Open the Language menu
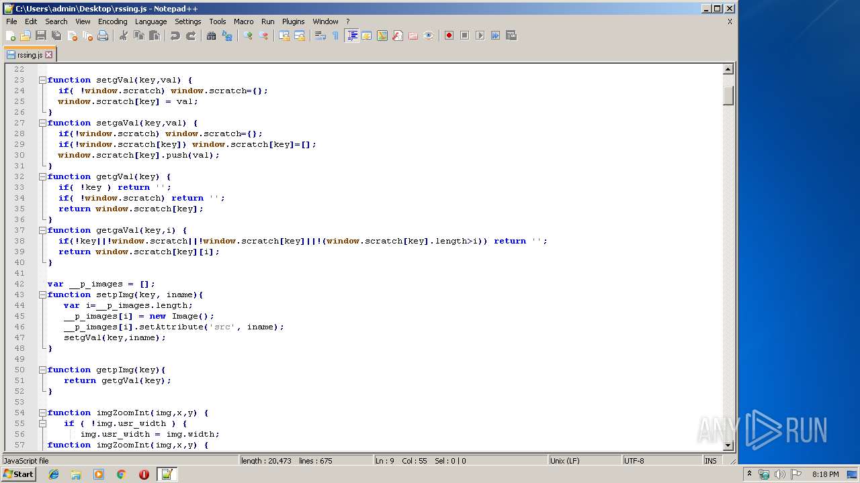The image size is (860, 483). coord(150,21)
